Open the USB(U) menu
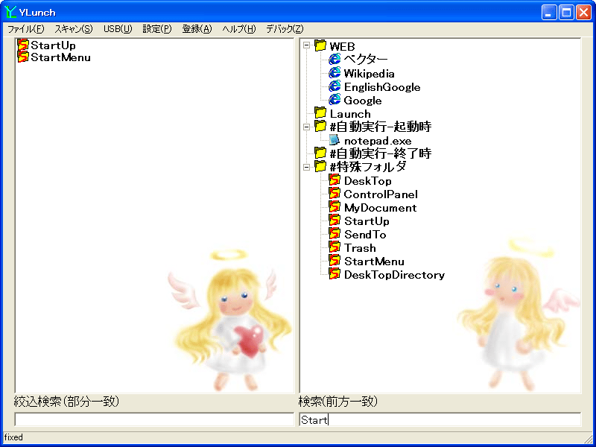The height and width of the screenshot is (447, 596). pos(118,29)
